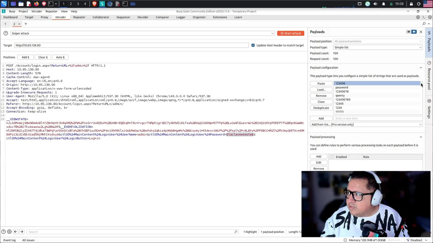Image resolution: width=433 pixels, height=243 pixels.
Task: Click the Clear § button
Action: pyautogui.click(x=43, y=57)
